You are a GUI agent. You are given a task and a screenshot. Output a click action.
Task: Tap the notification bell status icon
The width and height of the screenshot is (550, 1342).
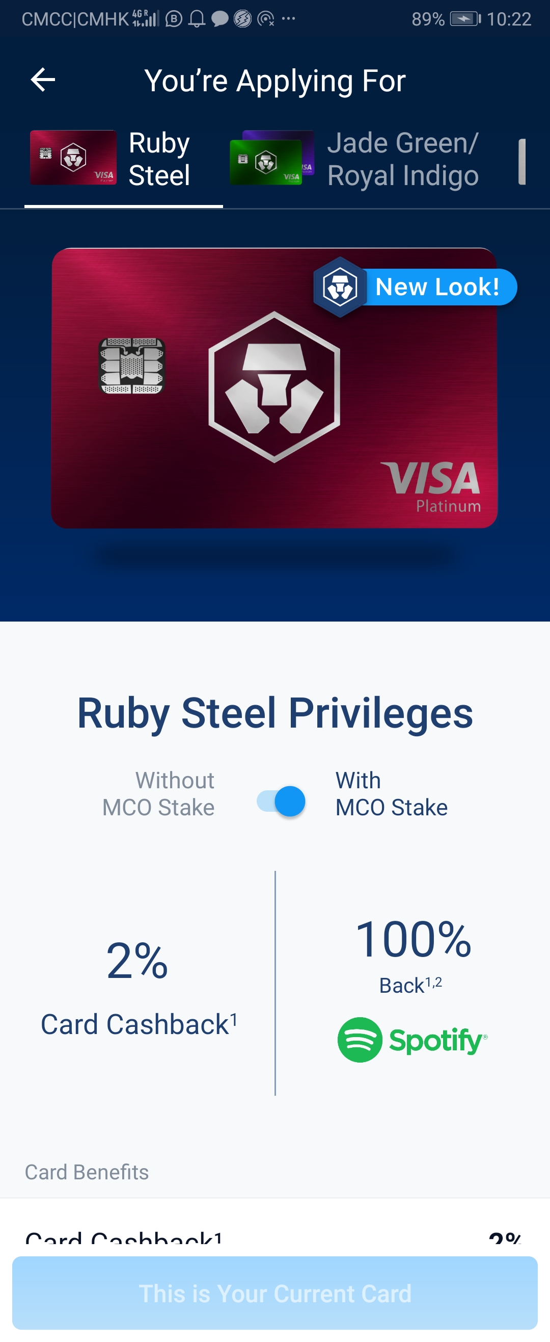click(x=197, y=19)
